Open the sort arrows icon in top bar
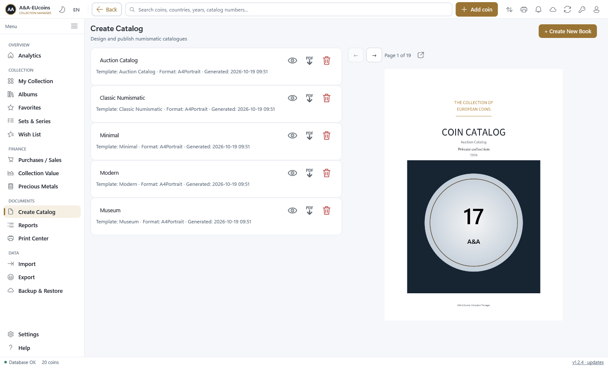The width and height of the screenshot is (608, 367). [x=509, y=9]
